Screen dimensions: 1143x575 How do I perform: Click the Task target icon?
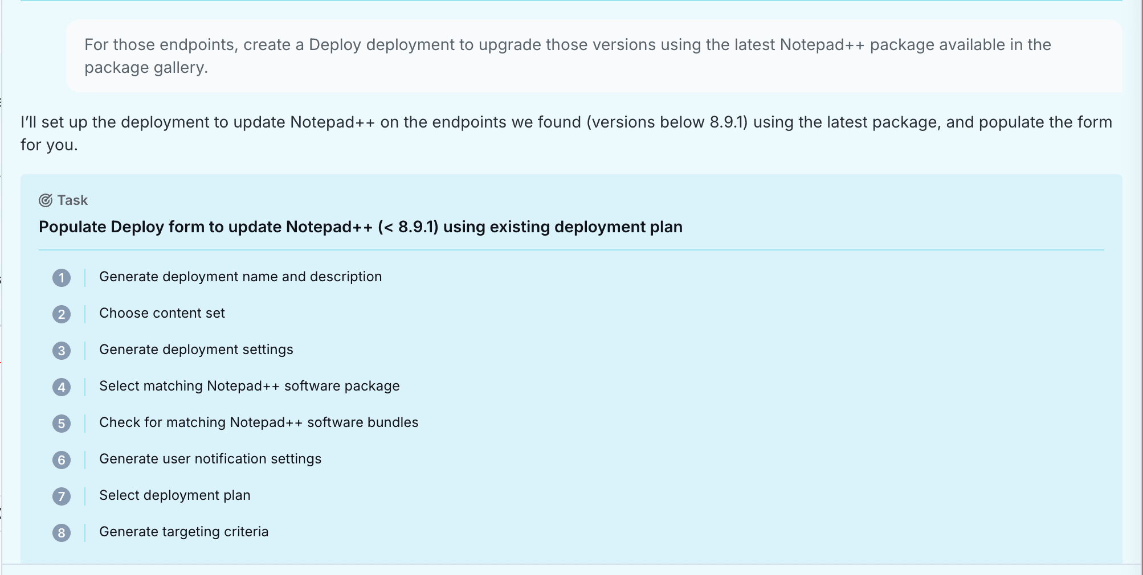click(x=46, y=200)
